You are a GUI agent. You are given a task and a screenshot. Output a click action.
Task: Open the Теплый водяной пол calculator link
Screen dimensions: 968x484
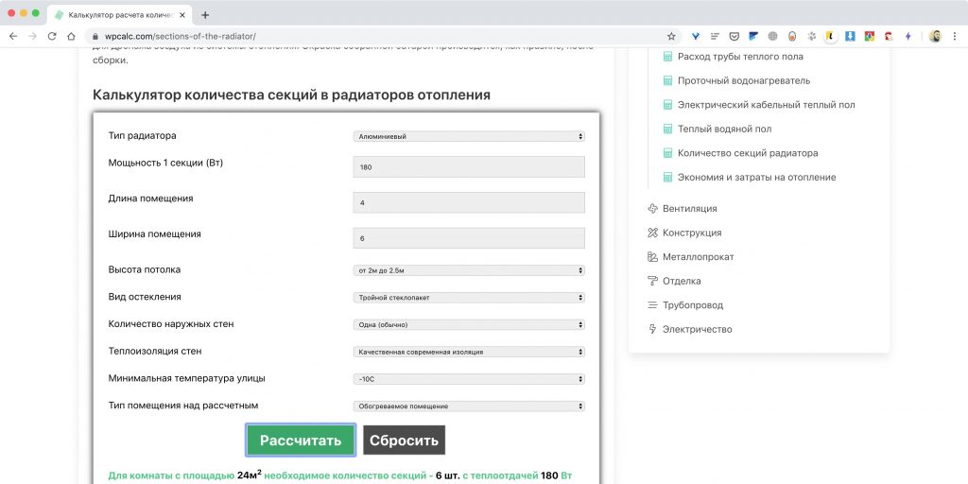[723, 129]
